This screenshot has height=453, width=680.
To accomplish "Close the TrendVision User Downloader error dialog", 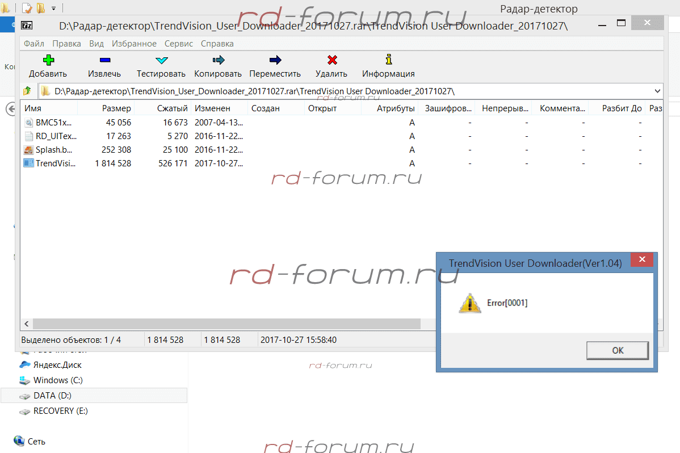I will point(643,259).
